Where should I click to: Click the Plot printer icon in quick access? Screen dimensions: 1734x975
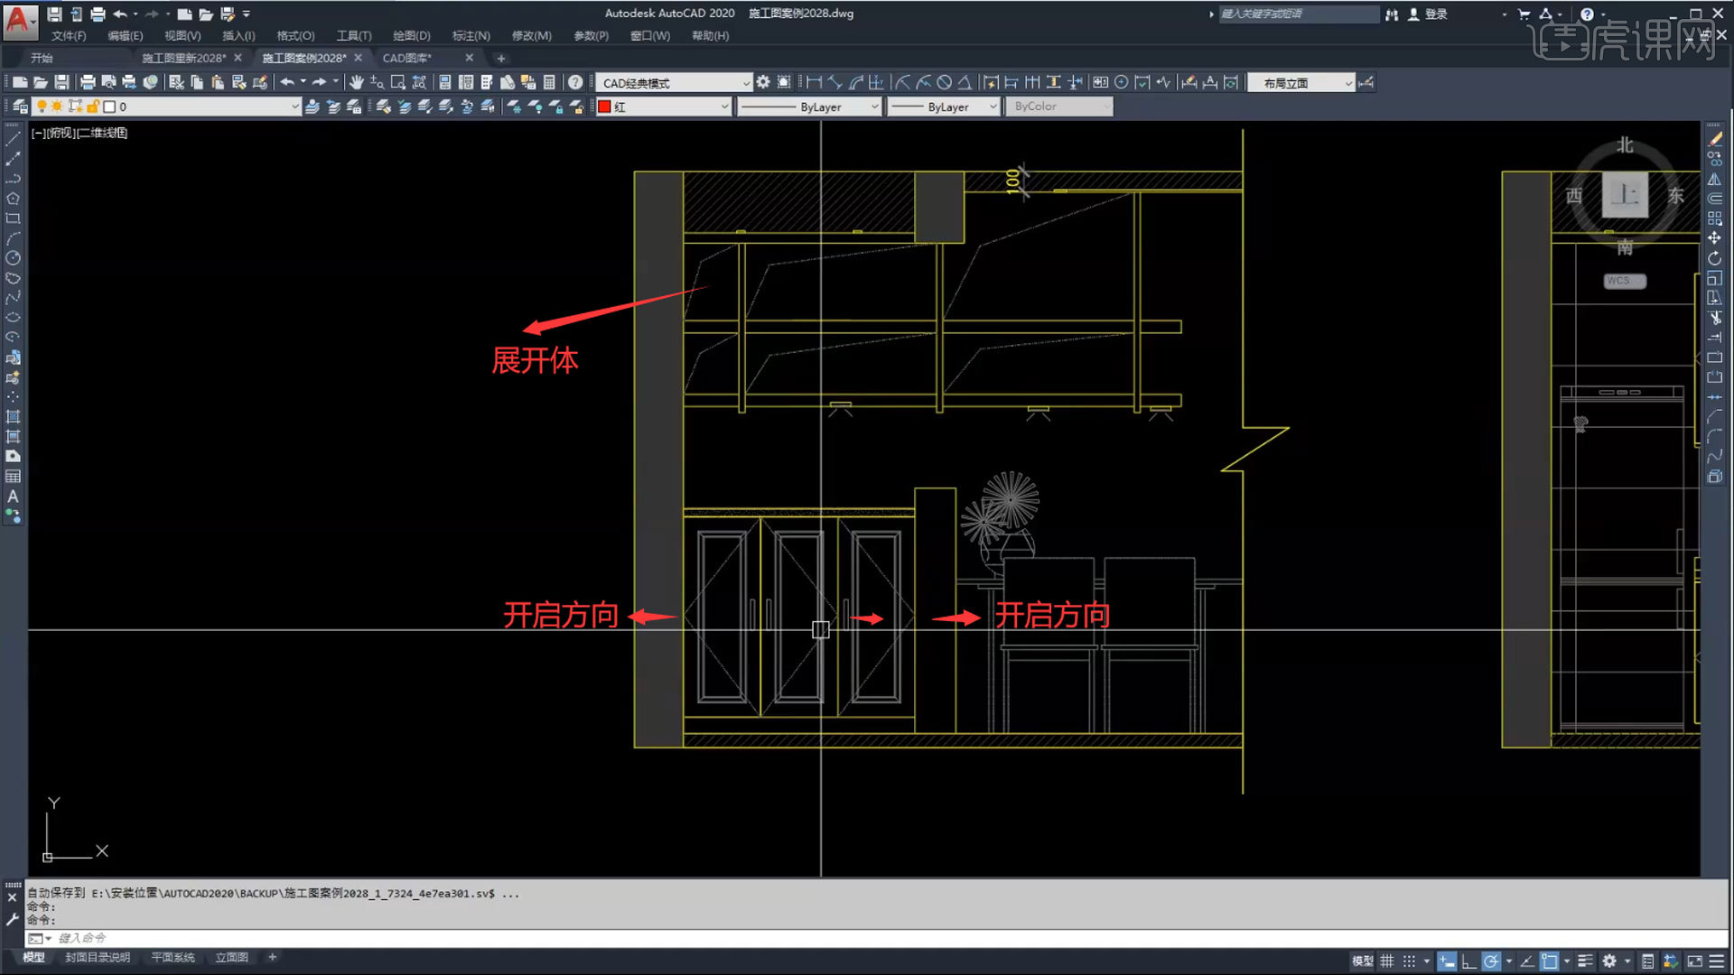(98, 14)
